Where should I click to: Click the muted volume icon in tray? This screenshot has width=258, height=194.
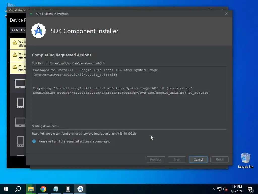pos(225,189)
